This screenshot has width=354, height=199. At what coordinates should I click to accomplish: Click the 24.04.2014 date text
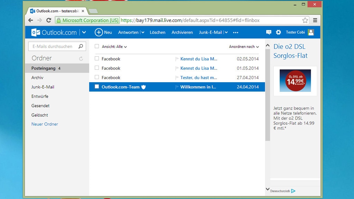(248, 87)
